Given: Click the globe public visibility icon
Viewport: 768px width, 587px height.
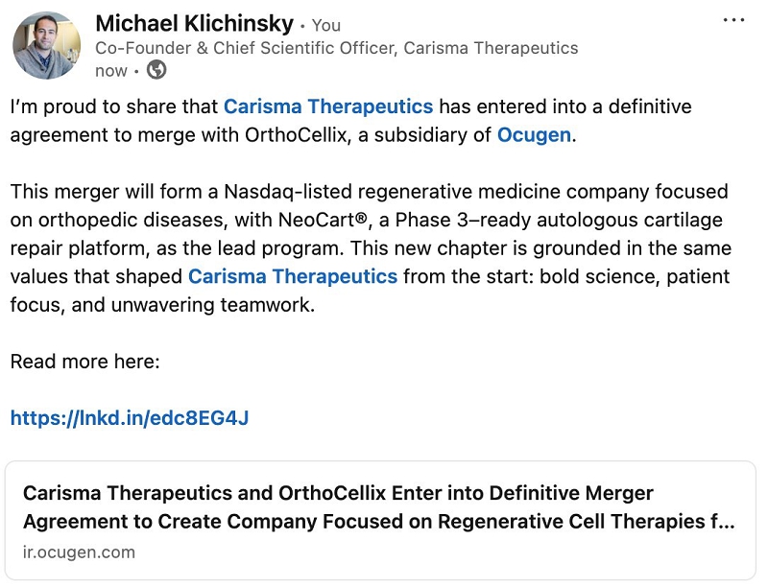Looking at the screenshot, I should pyautogui.click(x=156, y=70).
